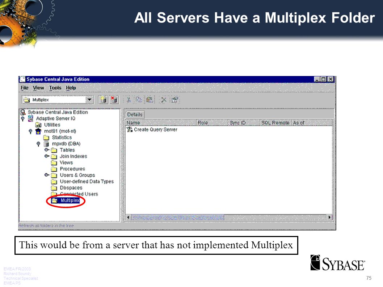Select the Procedures folder

click(x=72, y=169)
